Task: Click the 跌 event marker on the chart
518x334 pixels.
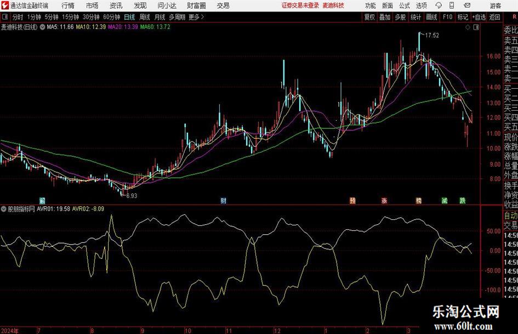Action: click(x=463, y=201)
